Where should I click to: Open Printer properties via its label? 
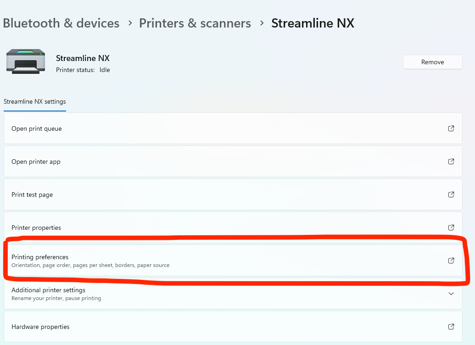click(36, 228)
